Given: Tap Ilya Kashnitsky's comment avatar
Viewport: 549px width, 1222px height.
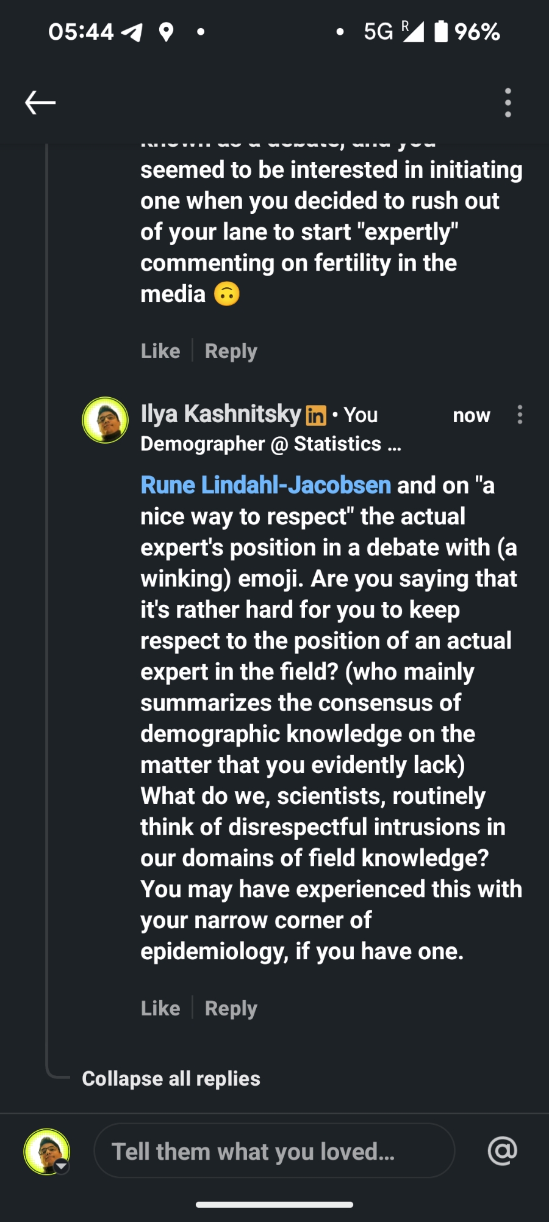Looking at the screenshot, I should pos(106,420).
